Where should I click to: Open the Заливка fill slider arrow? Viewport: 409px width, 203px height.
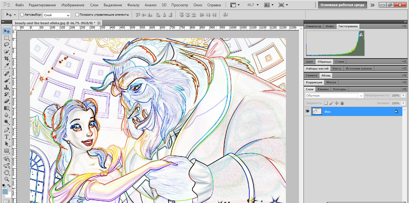pos(404,103)
